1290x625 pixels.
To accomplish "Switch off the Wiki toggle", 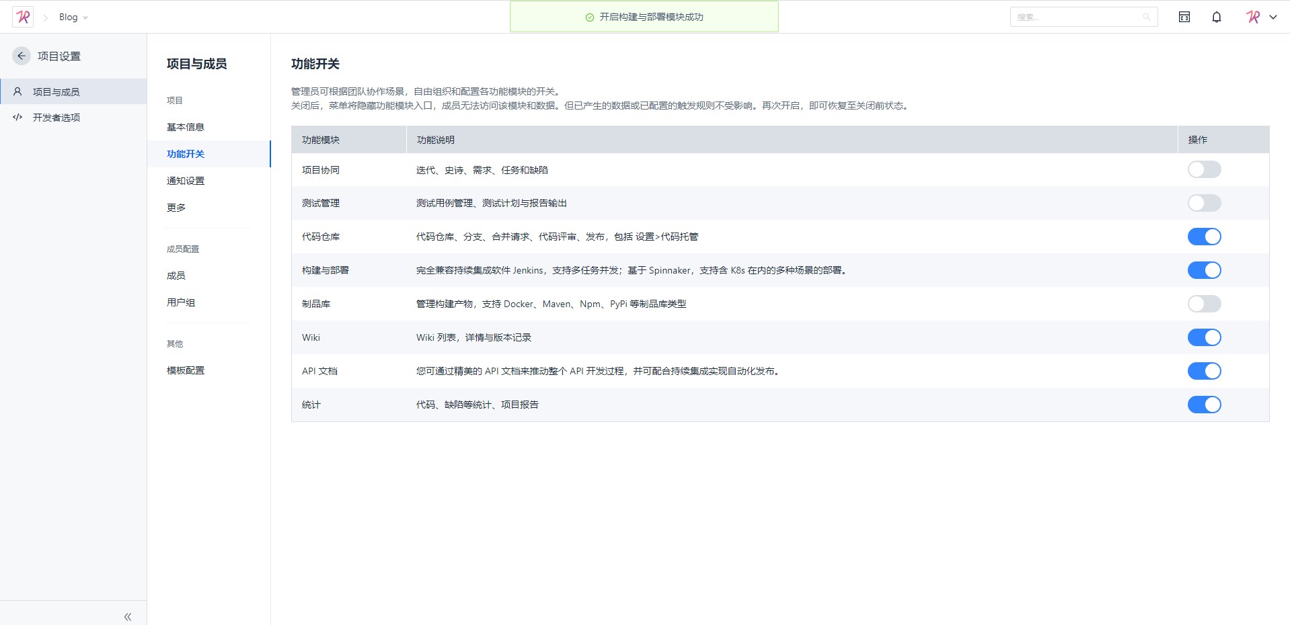I will (x=1204, y=337).
